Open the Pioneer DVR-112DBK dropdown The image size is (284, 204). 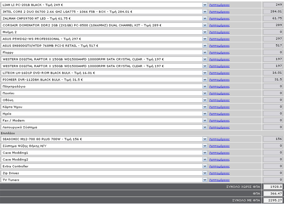click(x=205, y=80)
